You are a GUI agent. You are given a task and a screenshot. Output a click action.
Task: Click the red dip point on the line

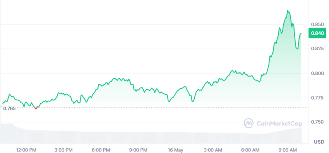pos(36,108)
